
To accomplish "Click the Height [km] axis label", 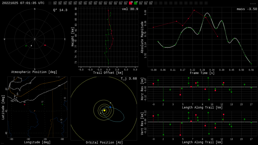I will coord(73,37).
